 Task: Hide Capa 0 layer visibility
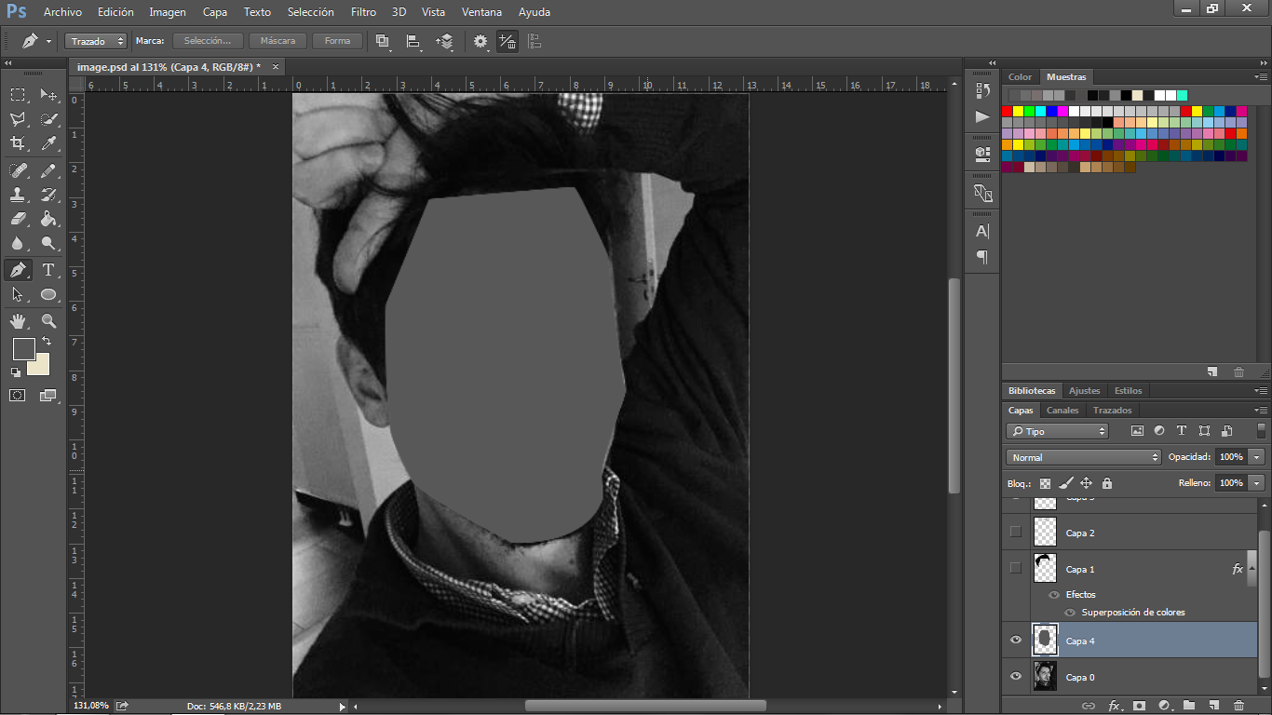[x=1016, y=676]
